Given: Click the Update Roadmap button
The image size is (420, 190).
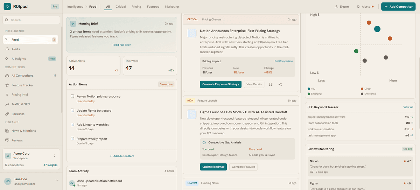Looking at the screenshot, I should [x=213, y=167].
